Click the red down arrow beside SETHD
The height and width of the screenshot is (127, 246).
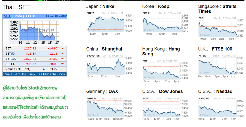click(63, 64)
